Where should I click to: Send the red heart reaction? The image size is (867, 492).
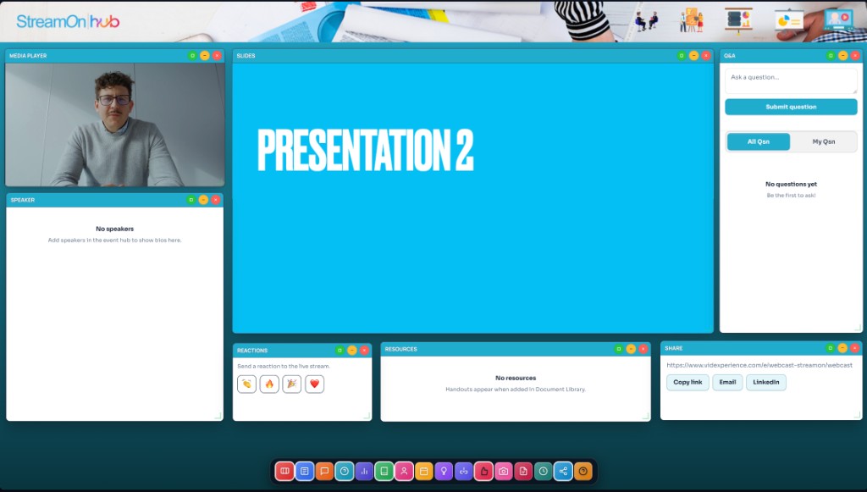click(315, 384)
